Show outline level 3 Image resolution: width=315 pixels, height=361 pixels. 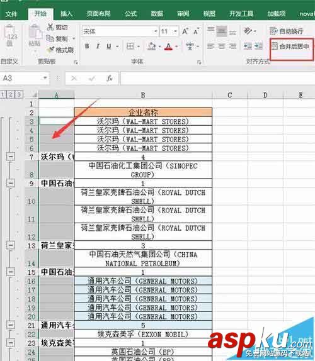click(19, 94)
